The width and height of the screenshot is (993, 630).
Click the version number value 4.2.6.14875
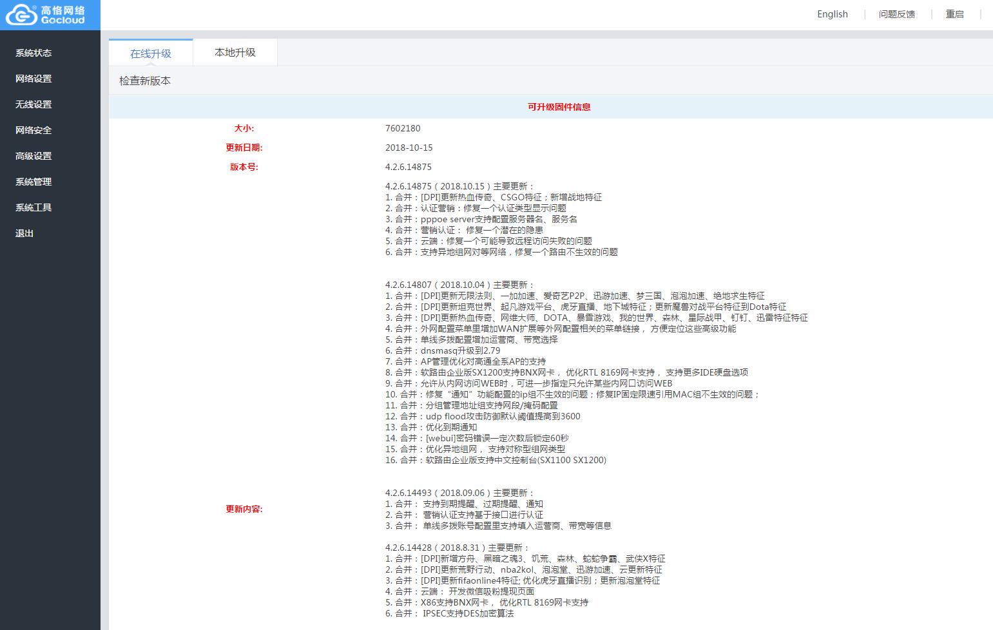pos(409,167)
